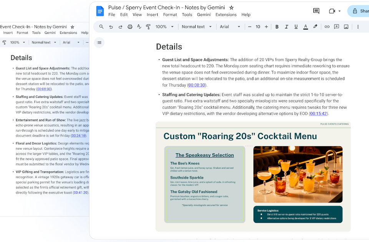Open Arial font dropdown in background window
The height and width of the screenshot is (242, 369).
(71, 42)
